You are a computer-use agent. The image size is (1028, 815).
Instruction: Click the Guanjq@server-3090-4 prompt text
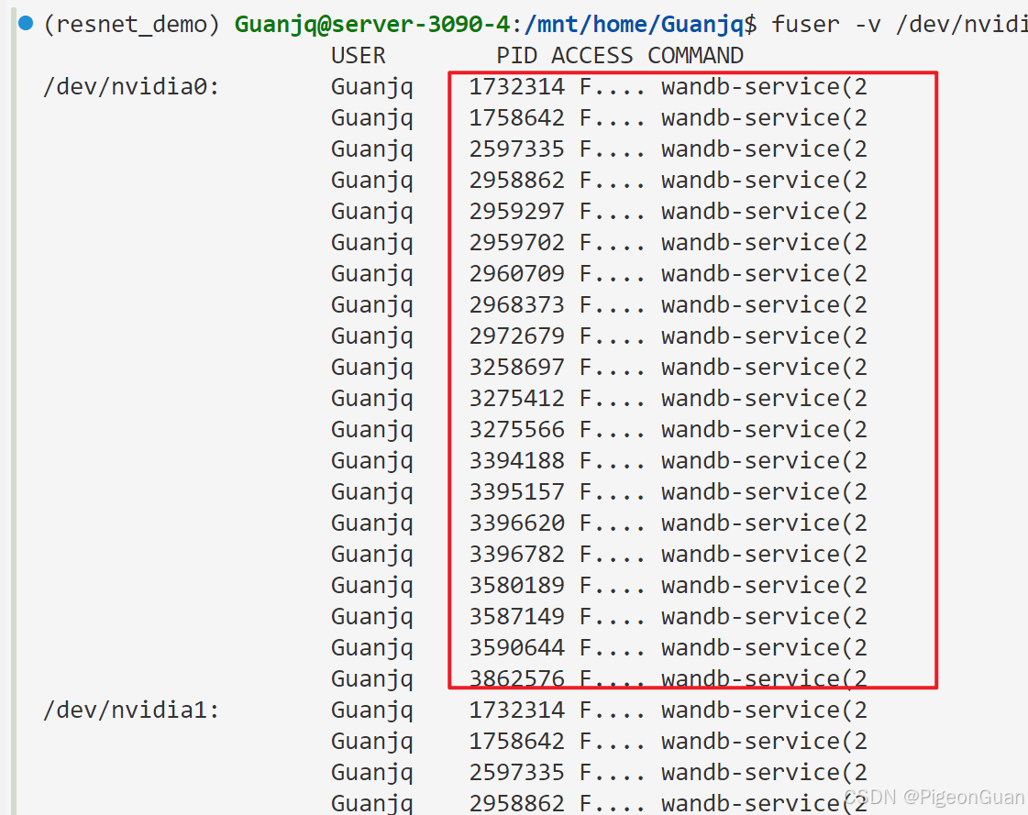point(371,24)
